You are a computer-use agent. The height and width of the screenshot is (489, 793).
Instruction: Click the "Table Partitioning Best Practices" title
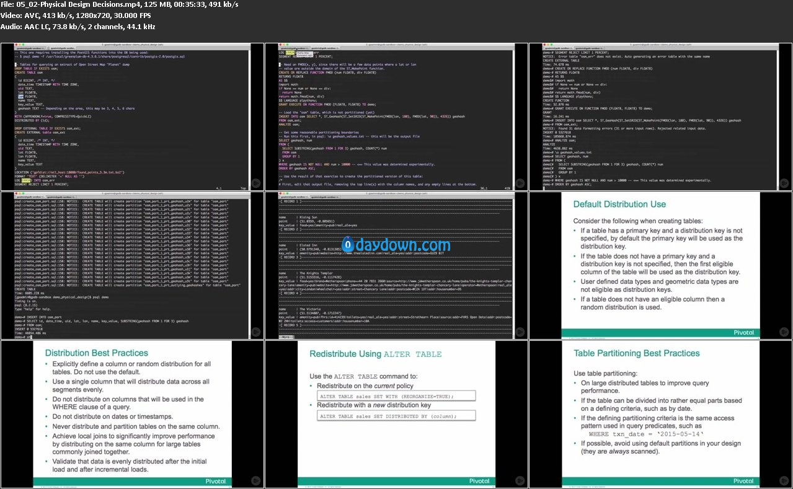coord(637,353)
